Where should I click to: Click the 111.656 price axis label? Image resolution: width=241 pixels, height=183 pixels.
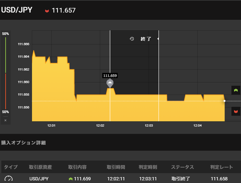tap(24, 107)
